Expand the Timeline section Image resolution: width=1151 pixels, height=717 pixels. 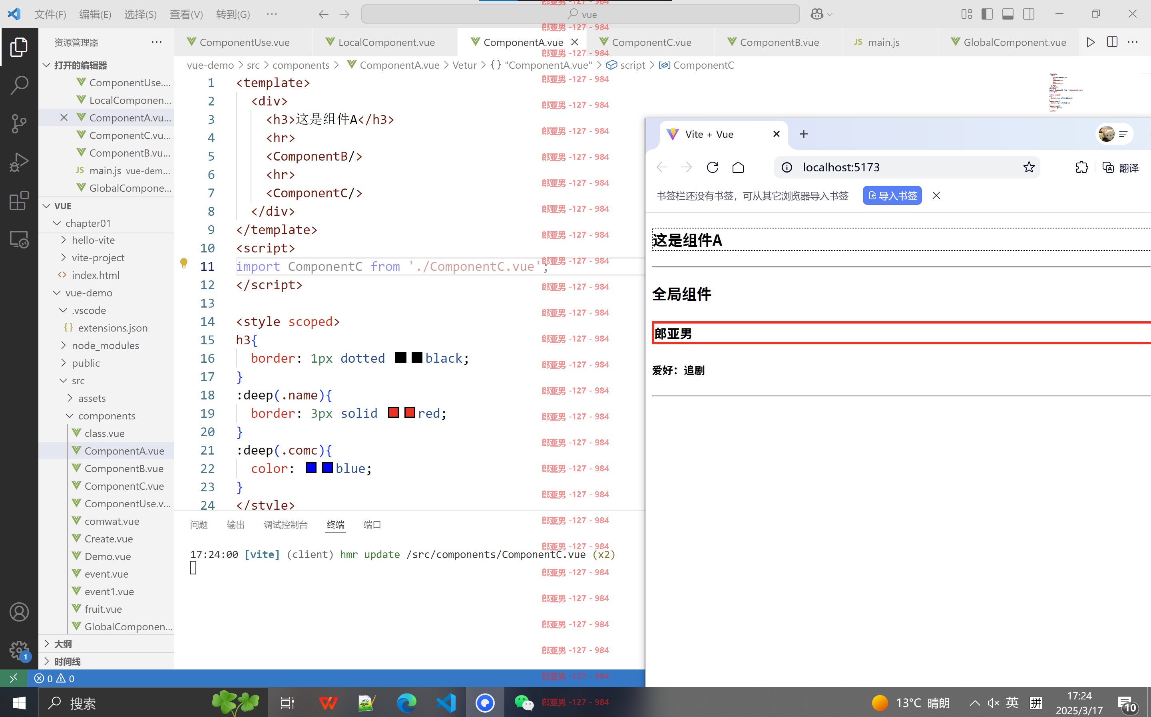click(x=46, y=661)
